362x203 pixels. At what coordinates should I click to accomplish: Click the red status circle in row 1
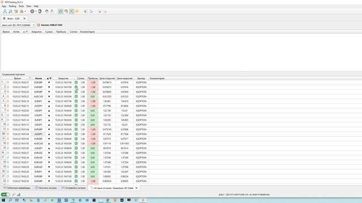tap(8, 82)
